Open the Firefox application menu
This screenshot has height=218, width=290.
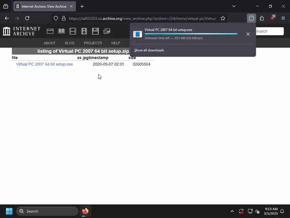click(x=283, y=18)
